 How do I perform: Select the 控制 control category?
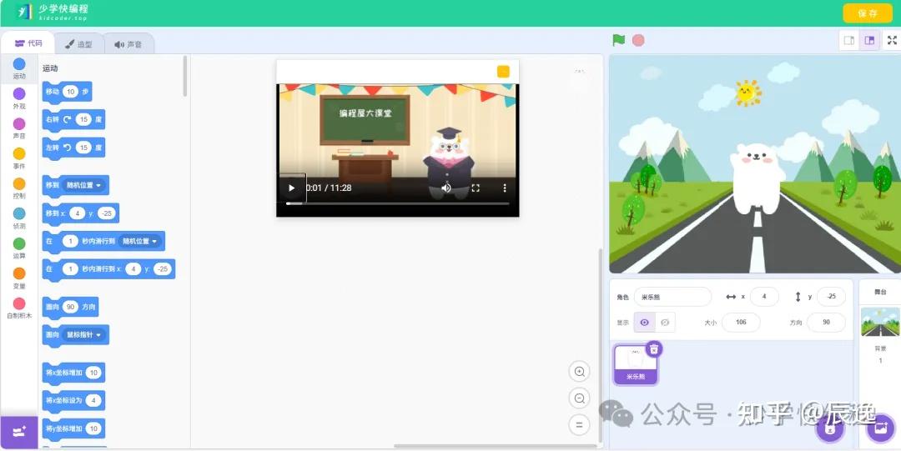click(19, 188)
